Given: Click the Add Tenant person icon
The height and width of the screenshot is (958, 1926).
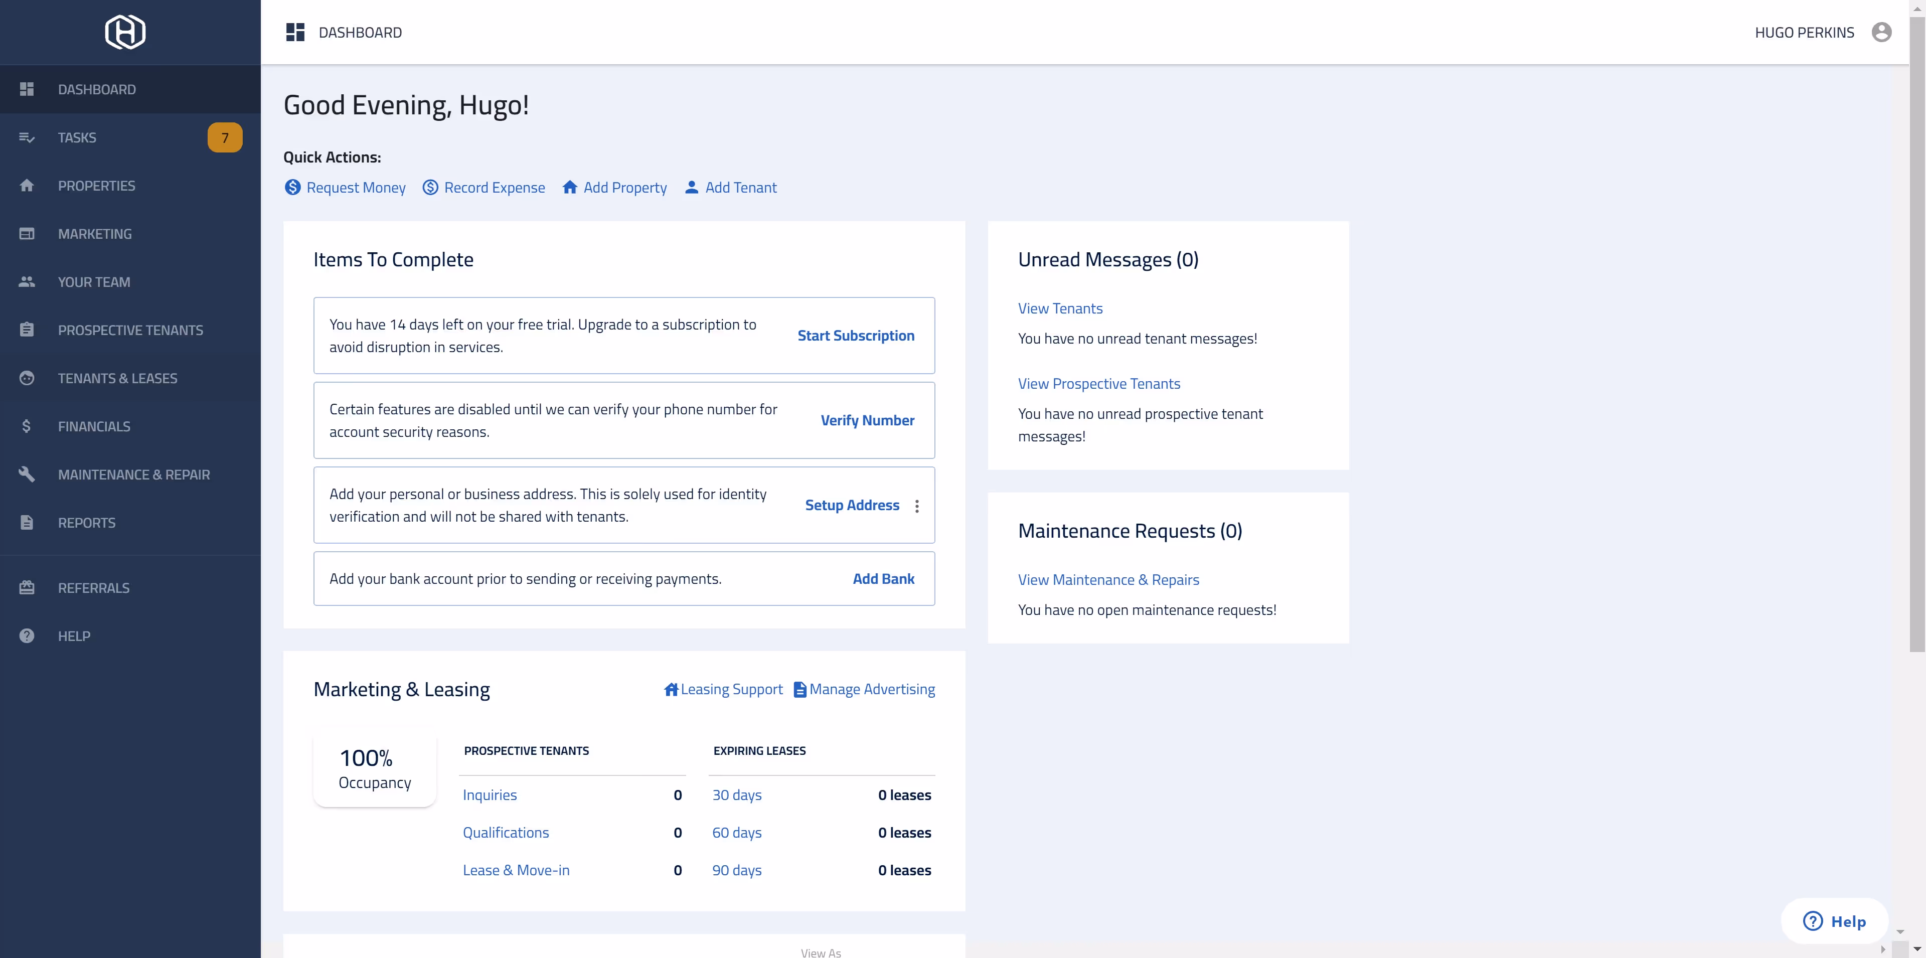Looking at the screenshot, I should point(692,187).
